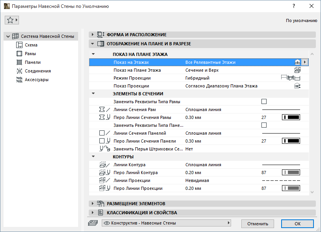
Task: Click the Линии Сечения Рам icon
Action: pyautogui.click(x=105, y=110)
